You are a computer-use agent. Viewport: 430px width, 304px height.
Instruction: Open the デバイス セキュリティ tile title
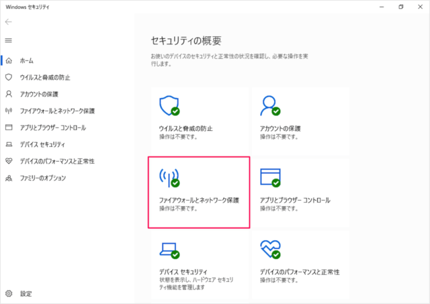click(183, 272)
